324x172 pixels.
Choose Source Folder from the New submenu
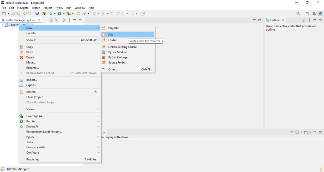click(128, 62)
